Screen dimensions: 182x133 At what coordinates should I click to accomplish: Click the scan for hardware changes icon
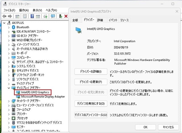pos(53,16)
